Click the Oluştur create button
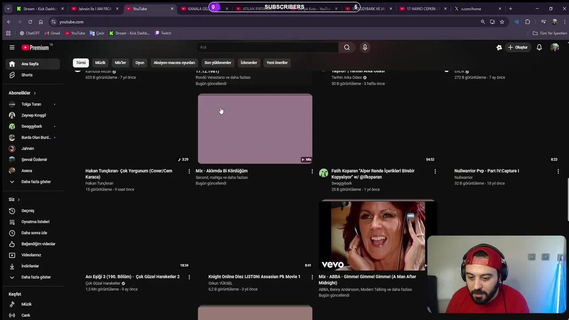569x320 pixels. pos(517,48)
